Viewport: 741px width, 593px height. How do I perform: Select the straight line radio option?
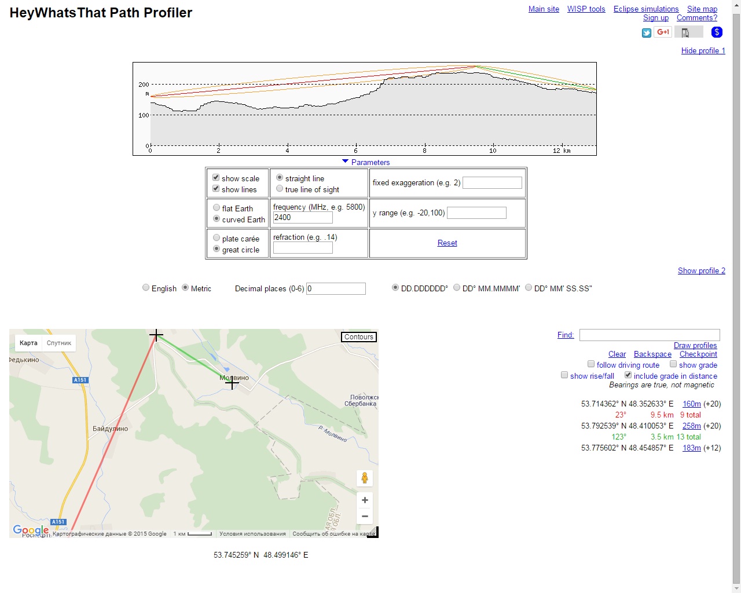[280, 178]
